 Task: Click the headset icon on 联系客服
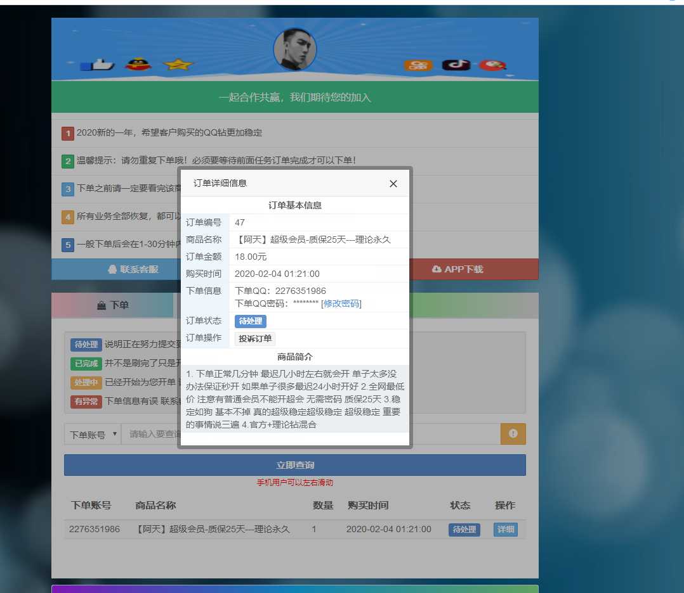pos(112,269)
